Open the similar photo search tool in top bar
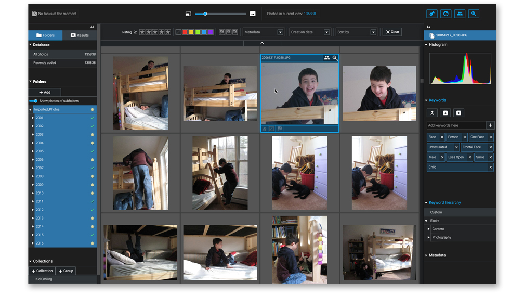524x295 pixels. tap(474, 14)
